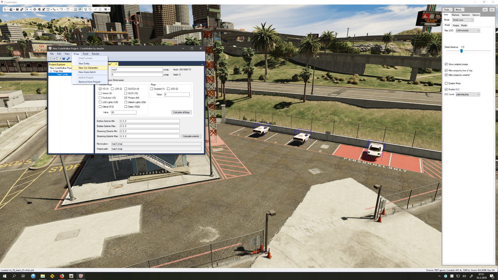Click the Redo arrow in main toolbar
The width and height of the screenshot is (498, 280).
coord(68,9)
